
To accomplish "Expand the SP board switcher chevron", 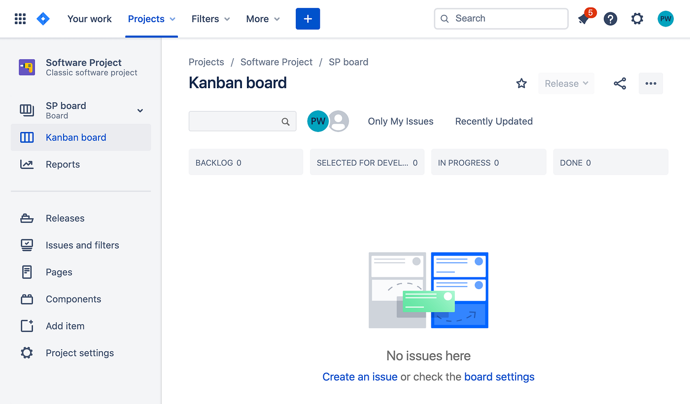I will [x=140, y=110].
